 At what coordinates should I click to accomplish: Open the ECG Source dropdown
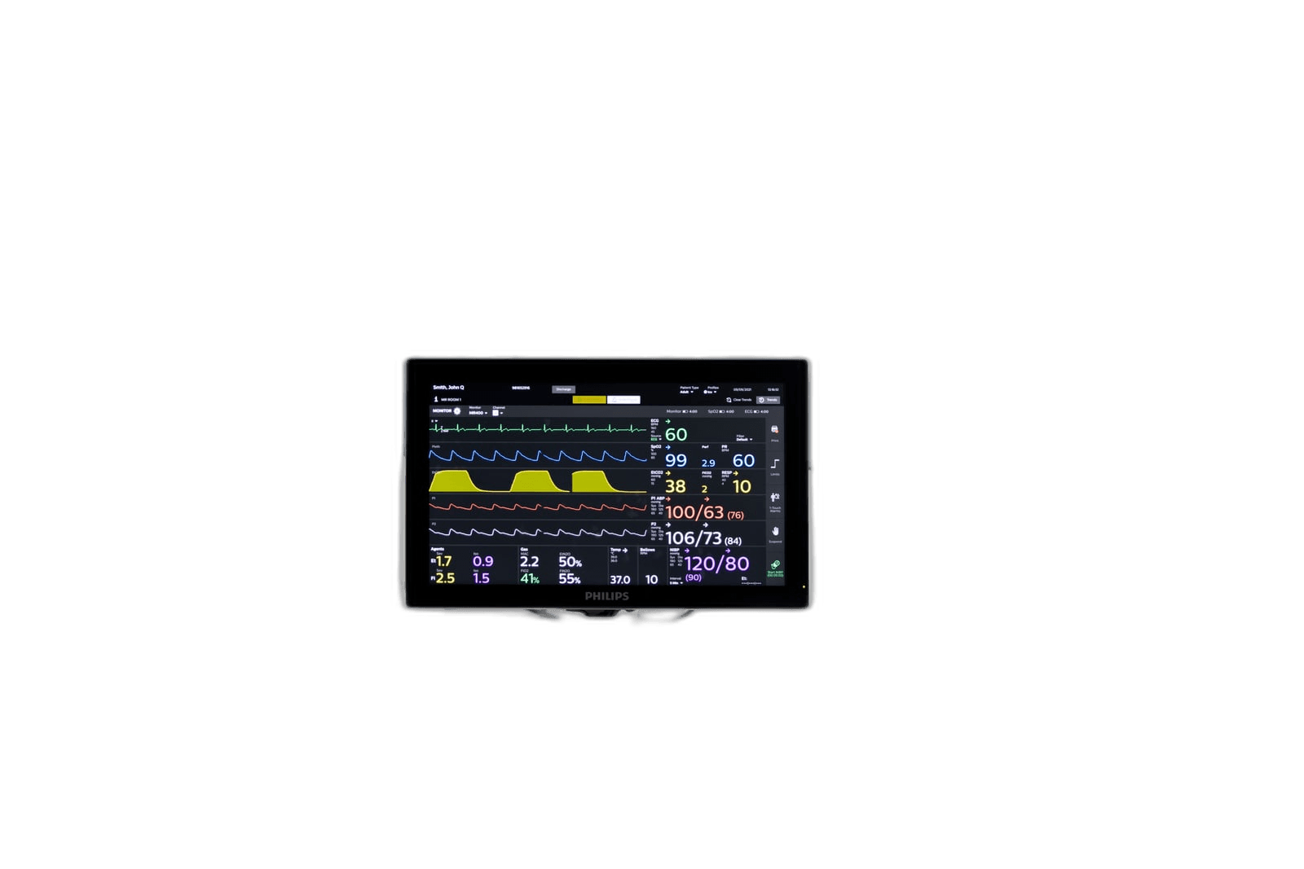[656, 440]
